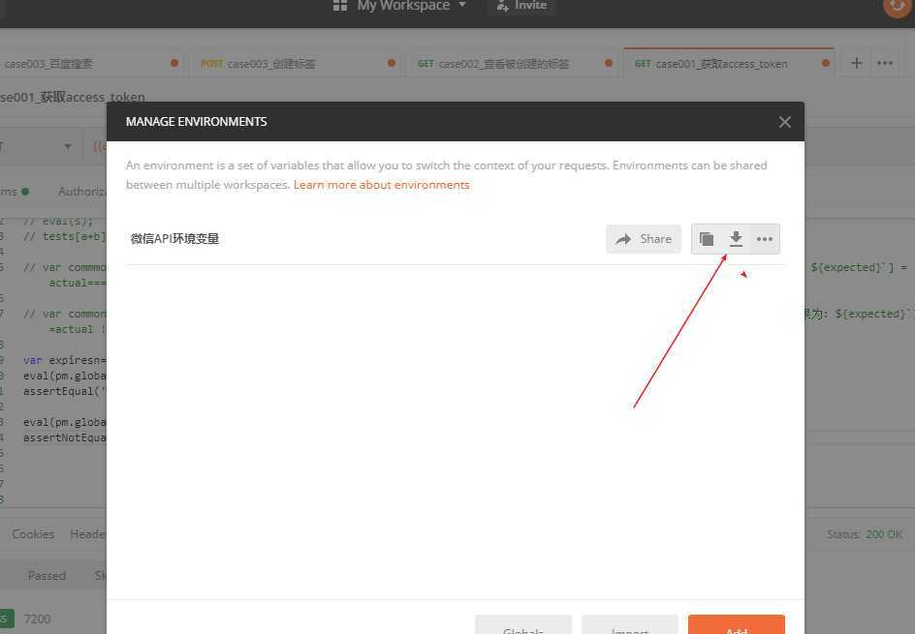Open a new request tab with plus icon

tap(856, 63)
